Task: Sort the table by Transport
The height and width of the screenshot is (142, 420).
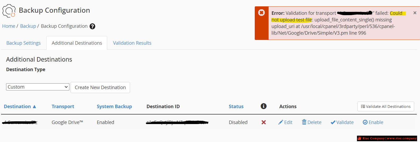Action: (63, 106)
